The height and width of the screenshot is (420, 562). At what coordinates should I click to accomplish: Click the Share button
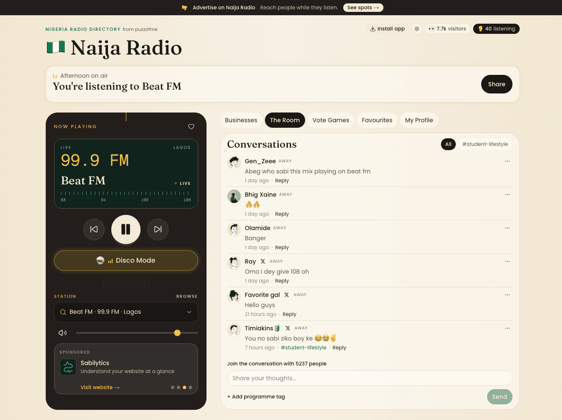click(x=497, y=84)
